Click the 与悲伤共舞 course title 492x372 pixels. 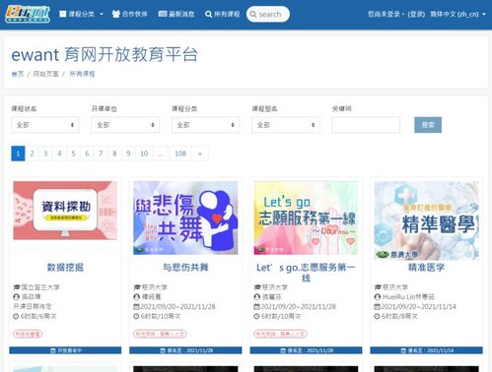pyautogui.click(x=185, y=268)
